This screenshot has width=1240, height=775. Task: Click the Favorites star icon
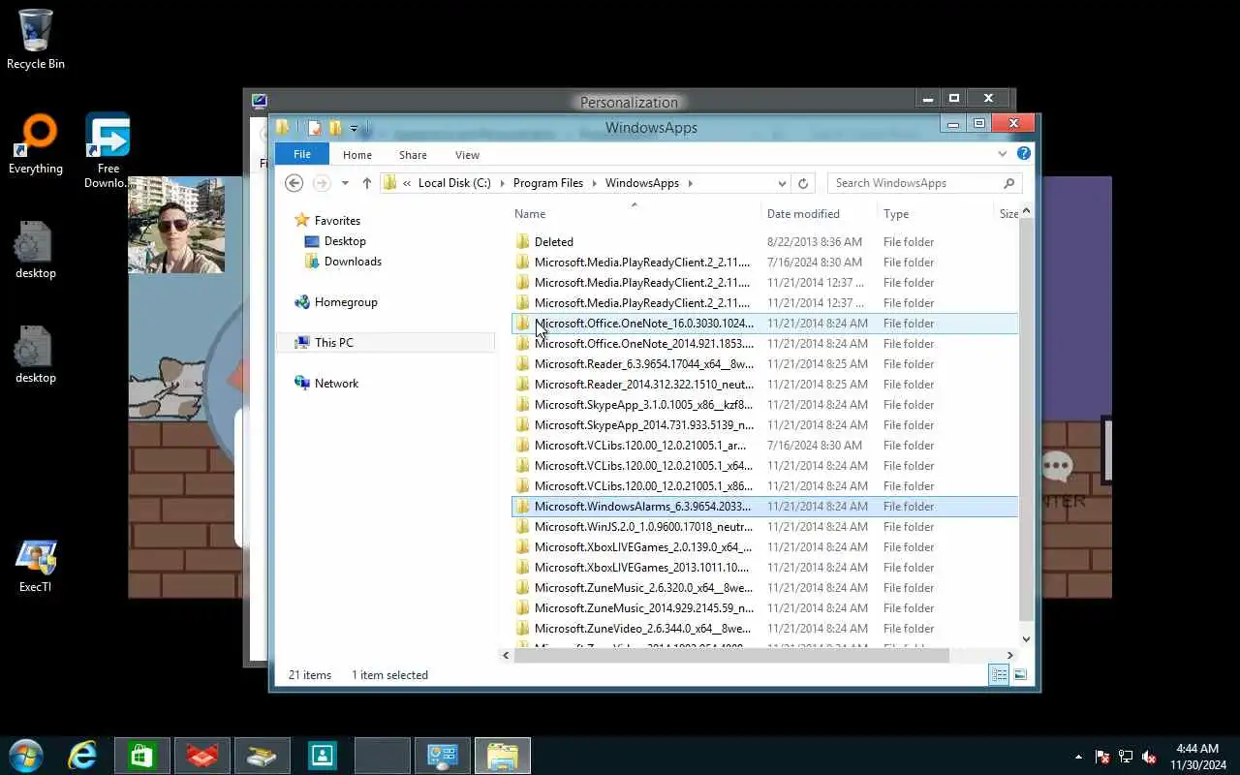pos(302,221)
